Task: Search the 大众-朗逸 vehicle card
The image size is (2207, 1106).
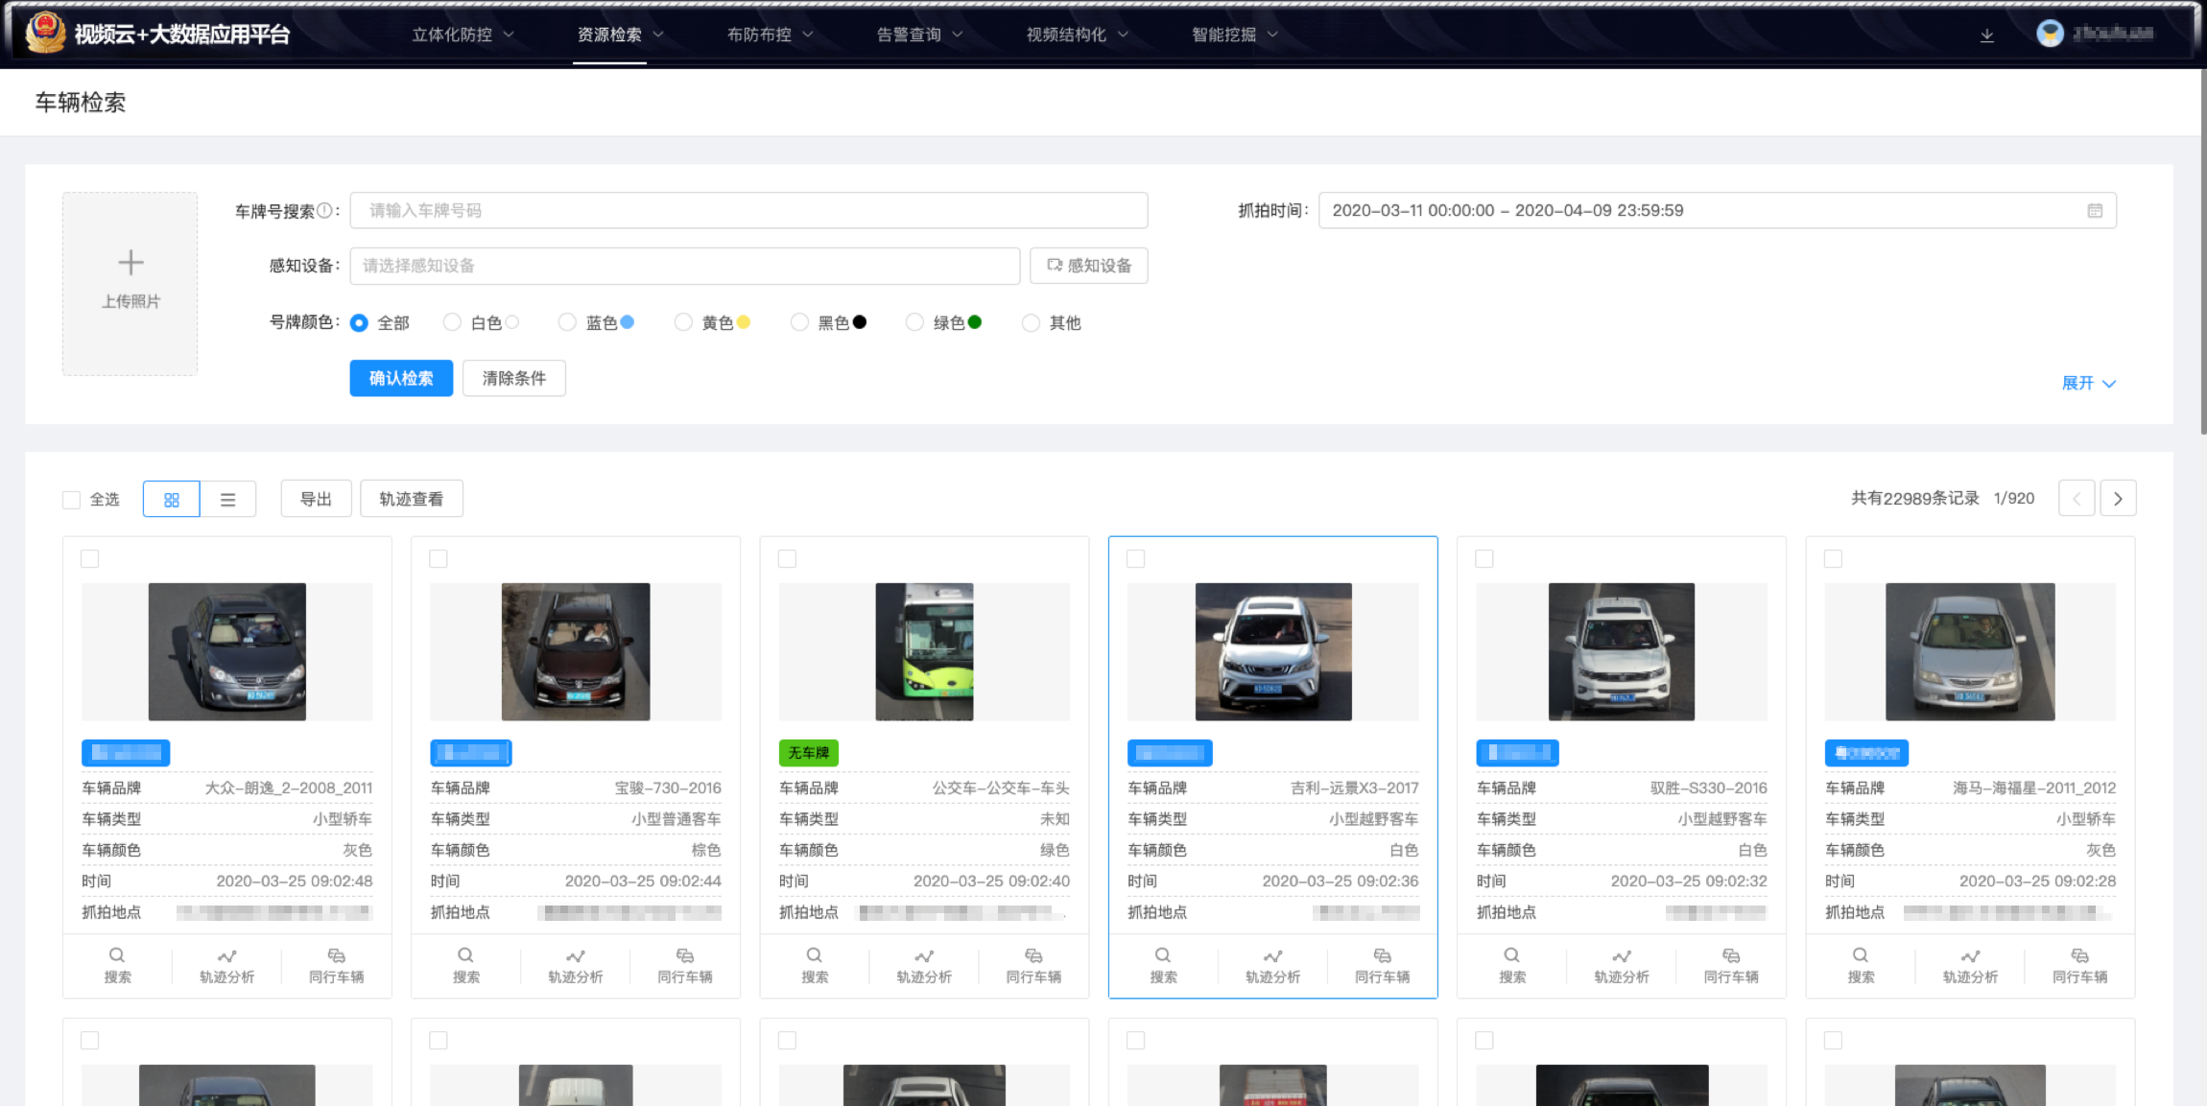Action: [x=117, y=965]
